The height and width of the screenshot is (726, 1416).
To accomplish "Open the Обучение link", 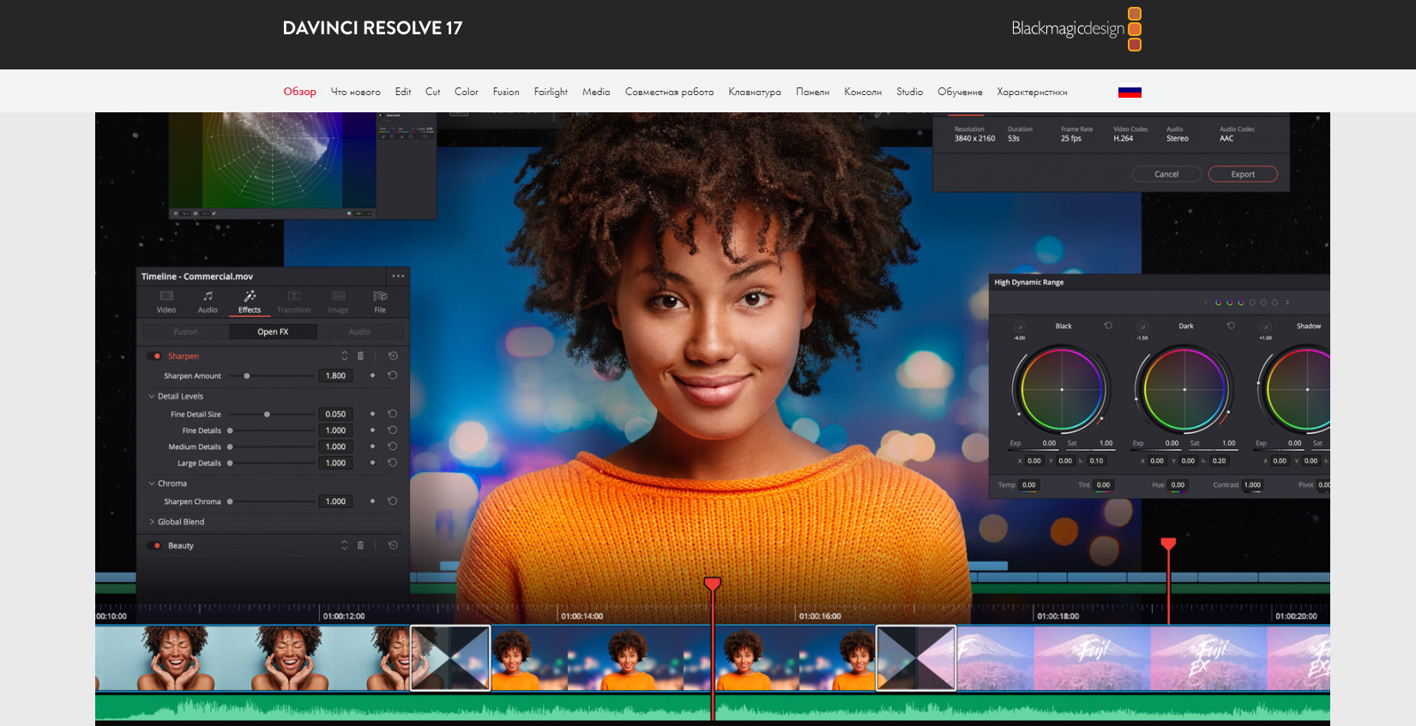I will tap(960, 92).
